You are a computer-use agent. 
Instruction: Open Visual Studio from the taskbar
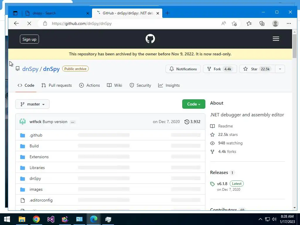click(x=51, y=219)
